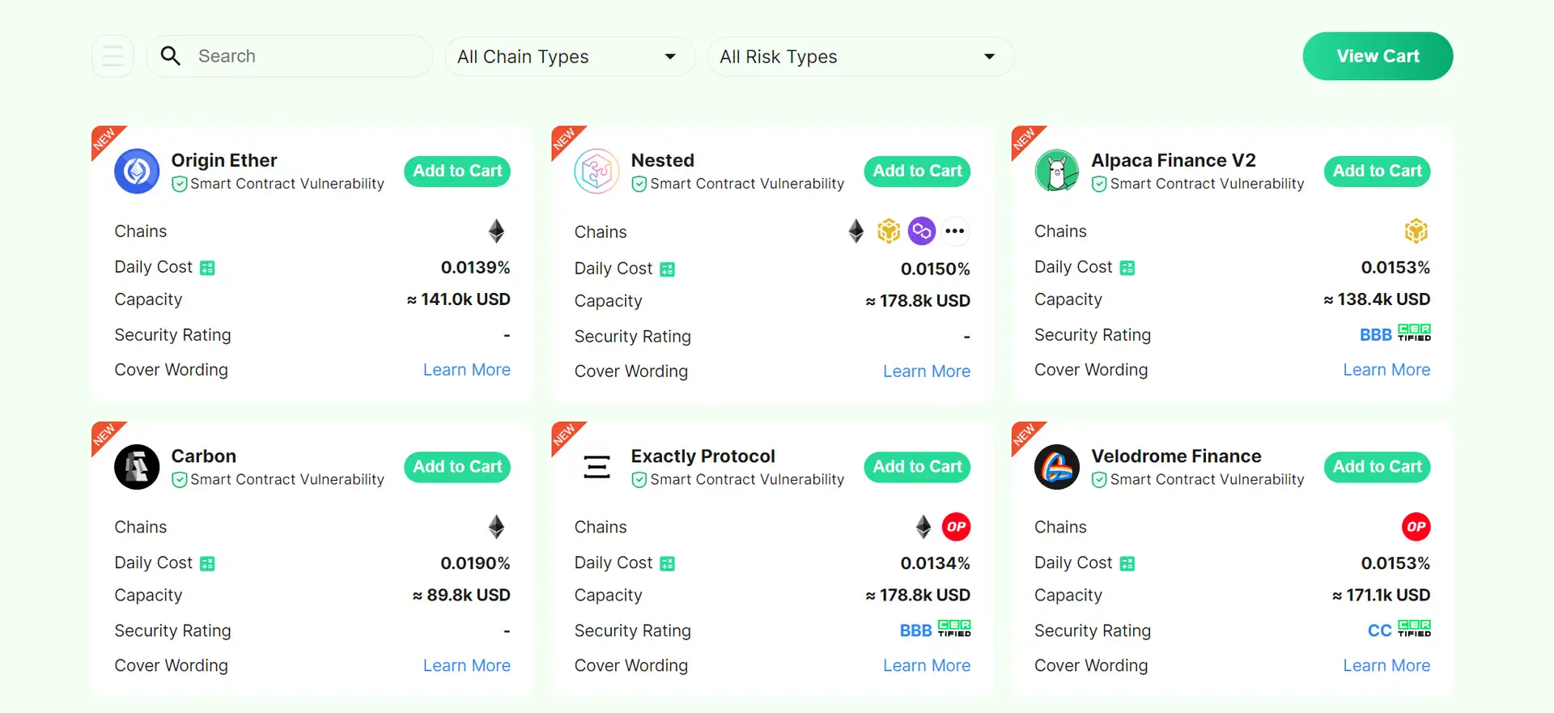Click the Nested protocol logo
This screenshot has width=1554, height=713.
pyautogui.click(x=597, y=171)
